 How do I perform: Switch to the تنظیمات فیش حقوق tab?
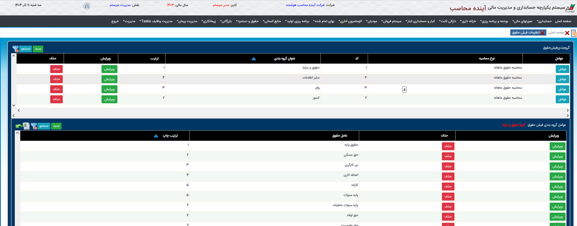[527, 33]
